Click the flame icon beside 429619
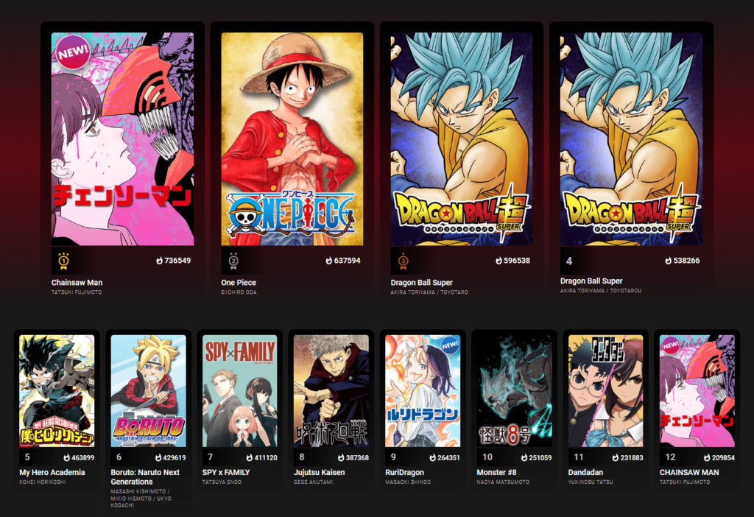754x517 pixels. [158, 458]
